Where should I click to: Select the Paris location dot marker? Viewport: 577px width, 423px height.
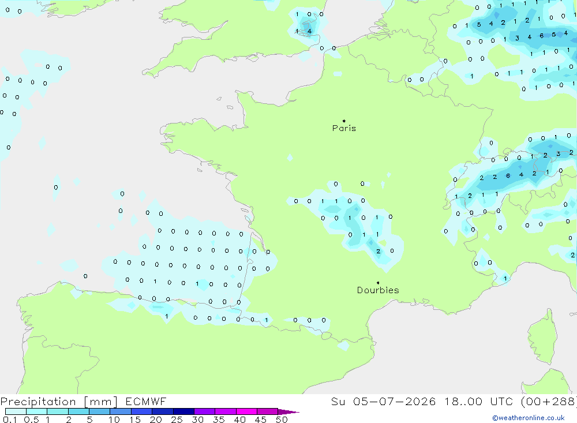pyautogui.click(x=344, y=121)
